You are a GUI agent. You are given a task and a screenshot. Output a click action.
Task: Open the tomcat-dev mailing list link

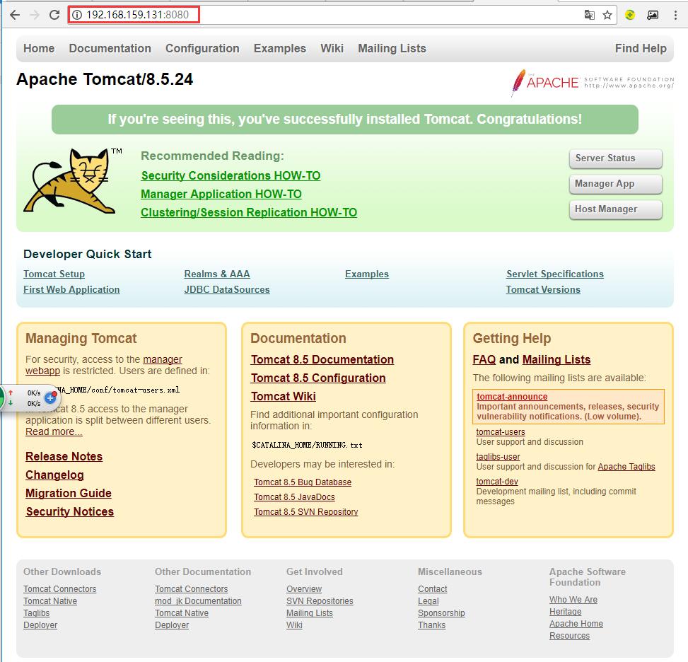click(x=497, y=482)
